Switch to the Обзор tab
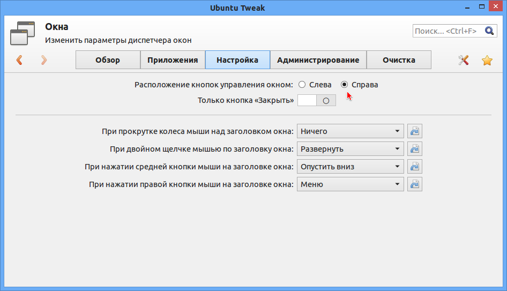The width and height of the screenshot is (507, 291). coord(108,60)
